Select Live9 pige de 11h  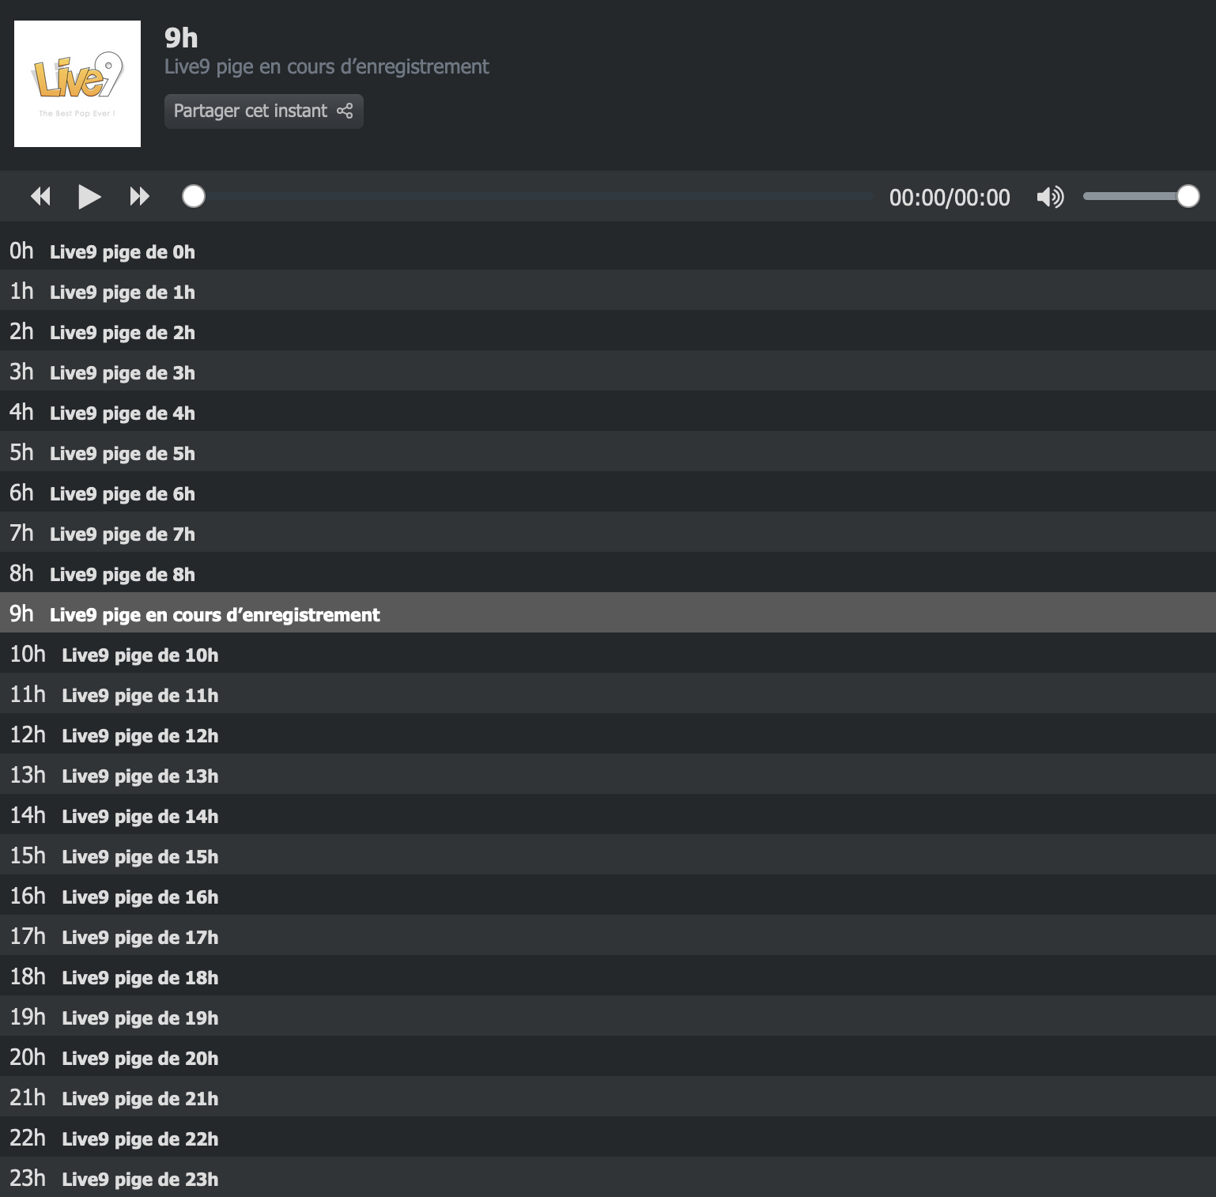pos(608,693)
